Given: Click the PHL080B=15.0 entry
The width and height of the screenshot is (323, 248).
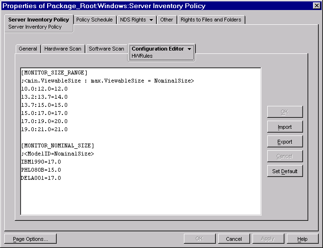Looking at the screenshot, I should (41, 170).
